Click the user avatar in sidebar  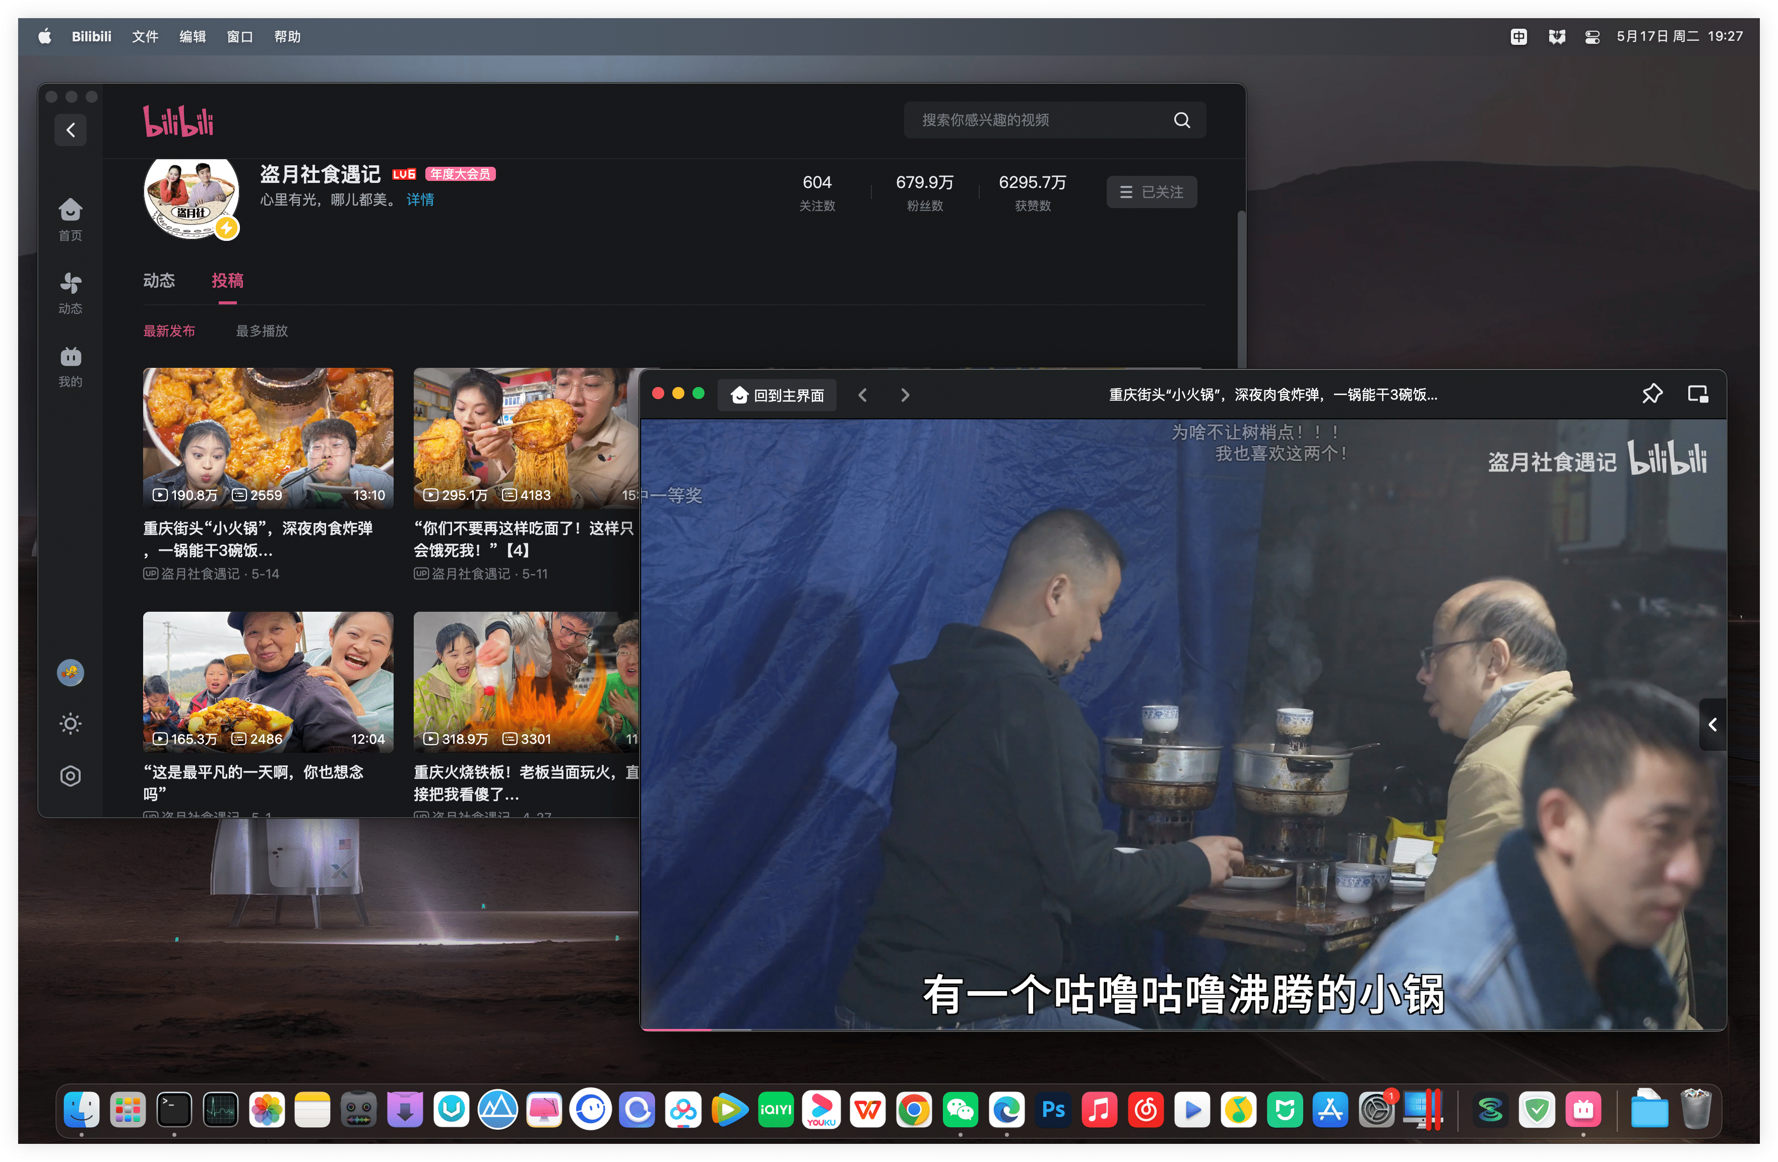point(70,673)
